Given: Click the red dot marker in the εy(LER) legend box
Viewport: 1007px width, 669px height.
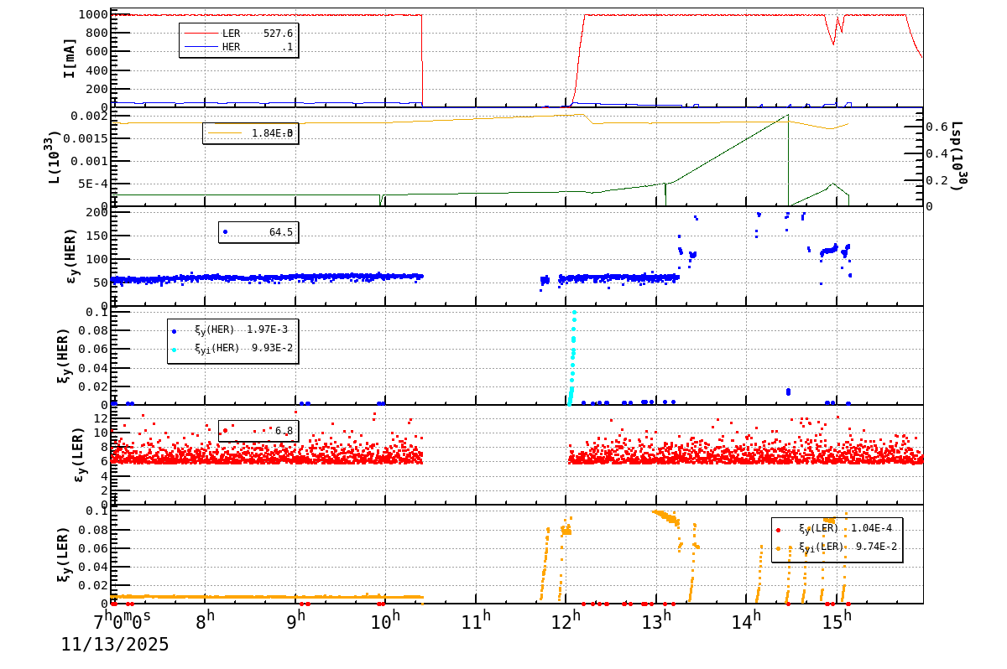Looking at the screenshot, I should [x=225, y=430].
